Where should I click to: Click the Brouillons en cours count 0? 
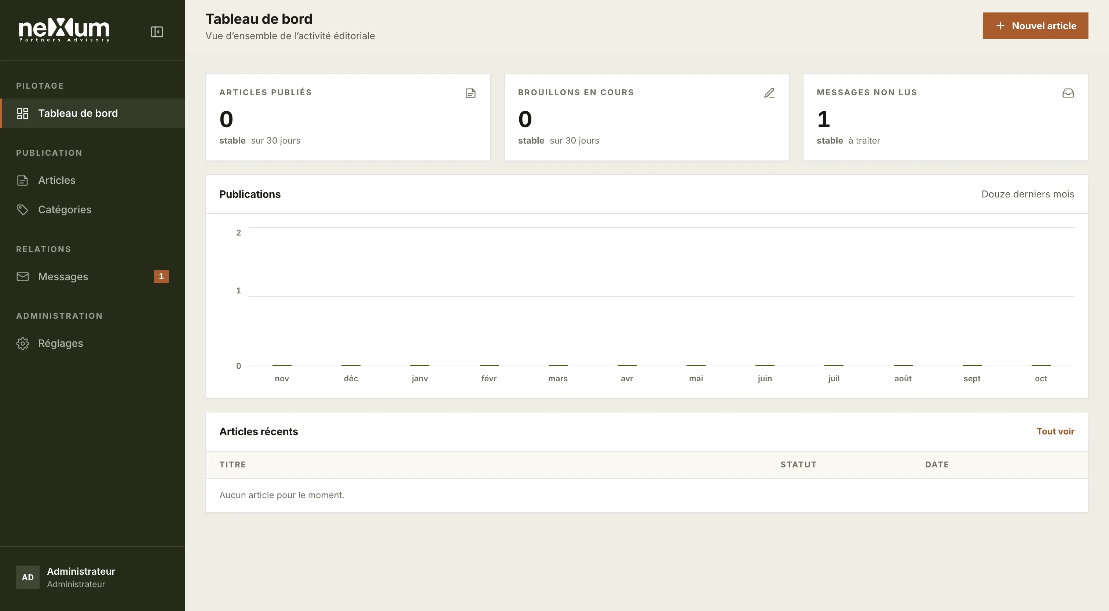click(x=525, y=119)
